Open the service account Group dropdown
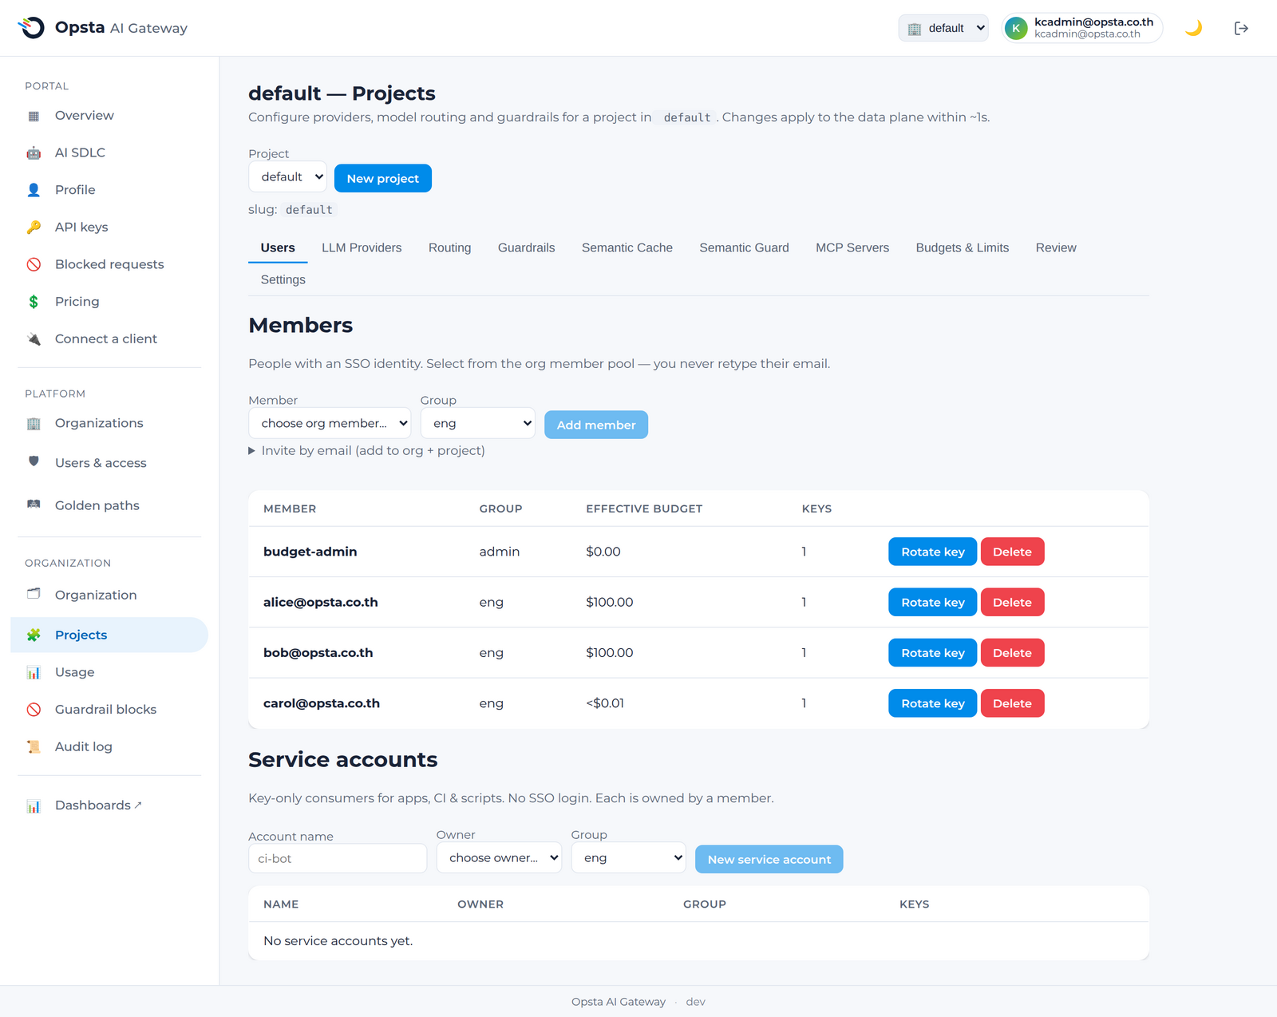The width and height of the screenshot is (1277, 1017). [628, 858]
